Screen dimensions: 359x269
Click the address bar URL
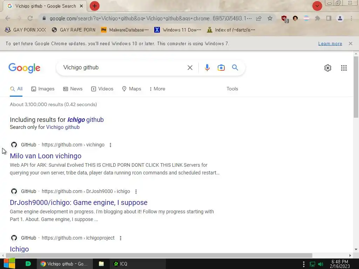(x=150, y=18)
